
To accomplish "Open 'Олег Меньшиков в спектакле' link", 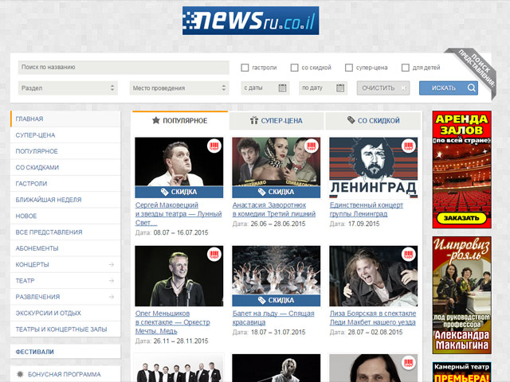I will pos(172,322).
